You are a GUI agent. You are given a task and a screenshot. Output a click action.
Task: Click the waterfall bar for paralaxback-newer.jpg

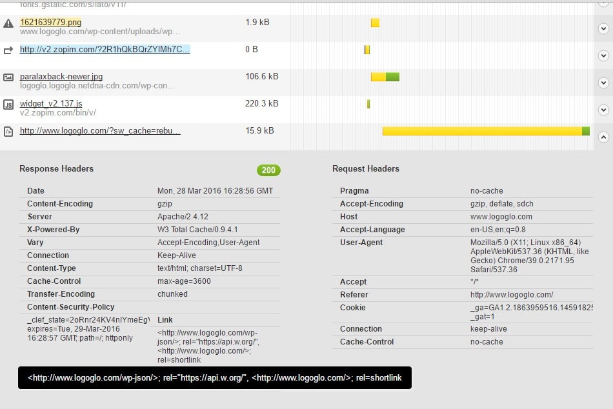tap(385, 77)
